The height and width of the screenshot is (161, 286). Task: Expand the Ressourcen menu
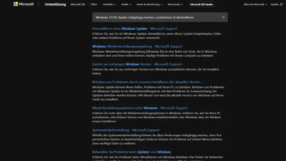click(x=175, y=4)
